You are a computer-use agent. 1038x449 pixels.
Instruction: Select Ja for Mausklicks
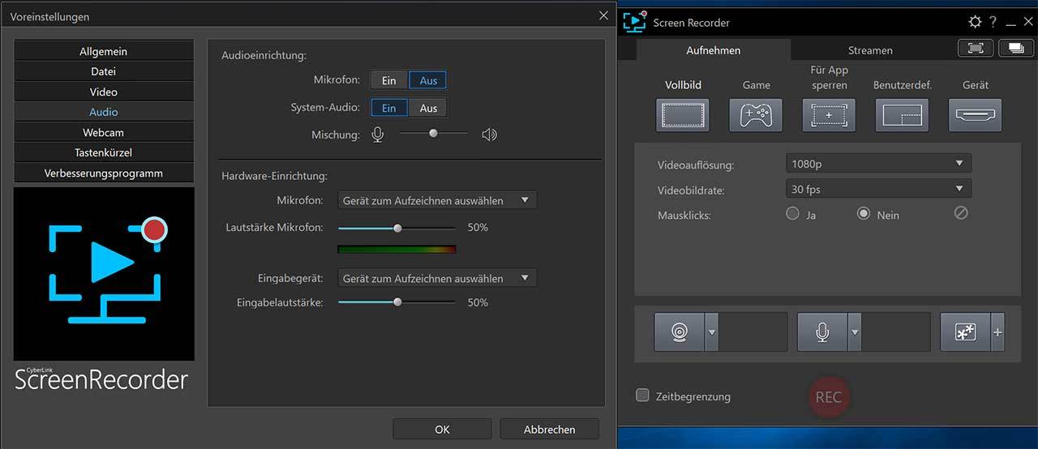[793, 214]
